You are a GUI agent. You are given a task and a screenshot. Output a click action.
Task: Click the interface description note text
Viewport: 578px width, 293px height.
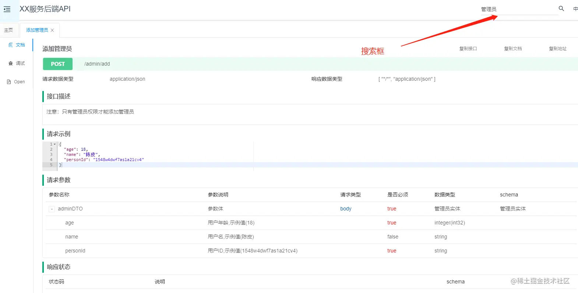(90, 112)
